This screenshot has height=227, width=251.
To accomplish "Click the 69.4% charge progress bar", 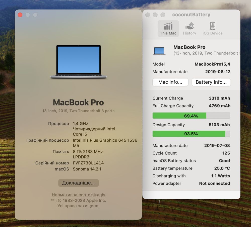I will click(191, 116).
